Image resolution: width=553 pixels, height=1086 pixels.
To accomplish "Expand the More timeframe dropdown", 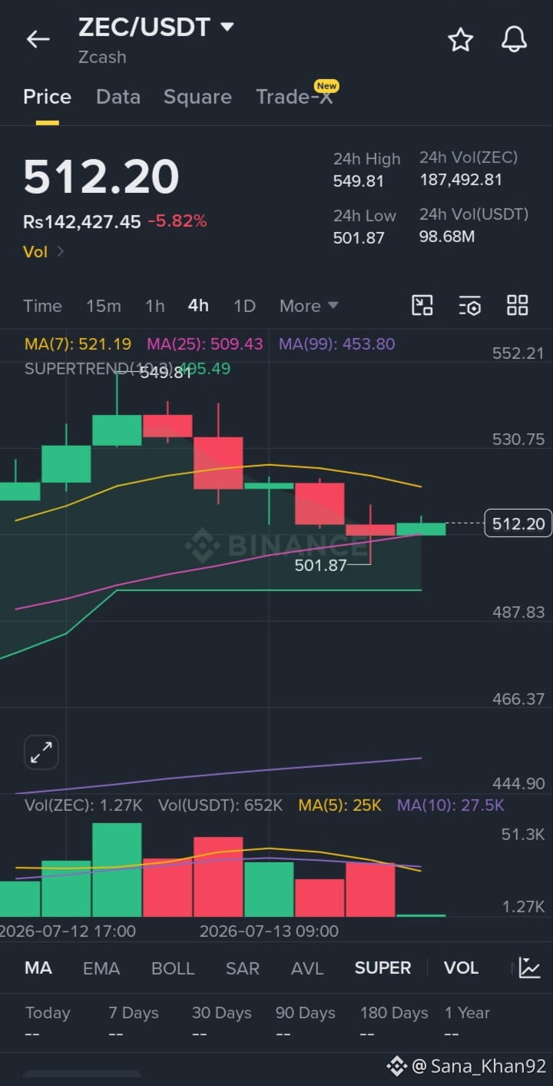I will click(309, 306).
